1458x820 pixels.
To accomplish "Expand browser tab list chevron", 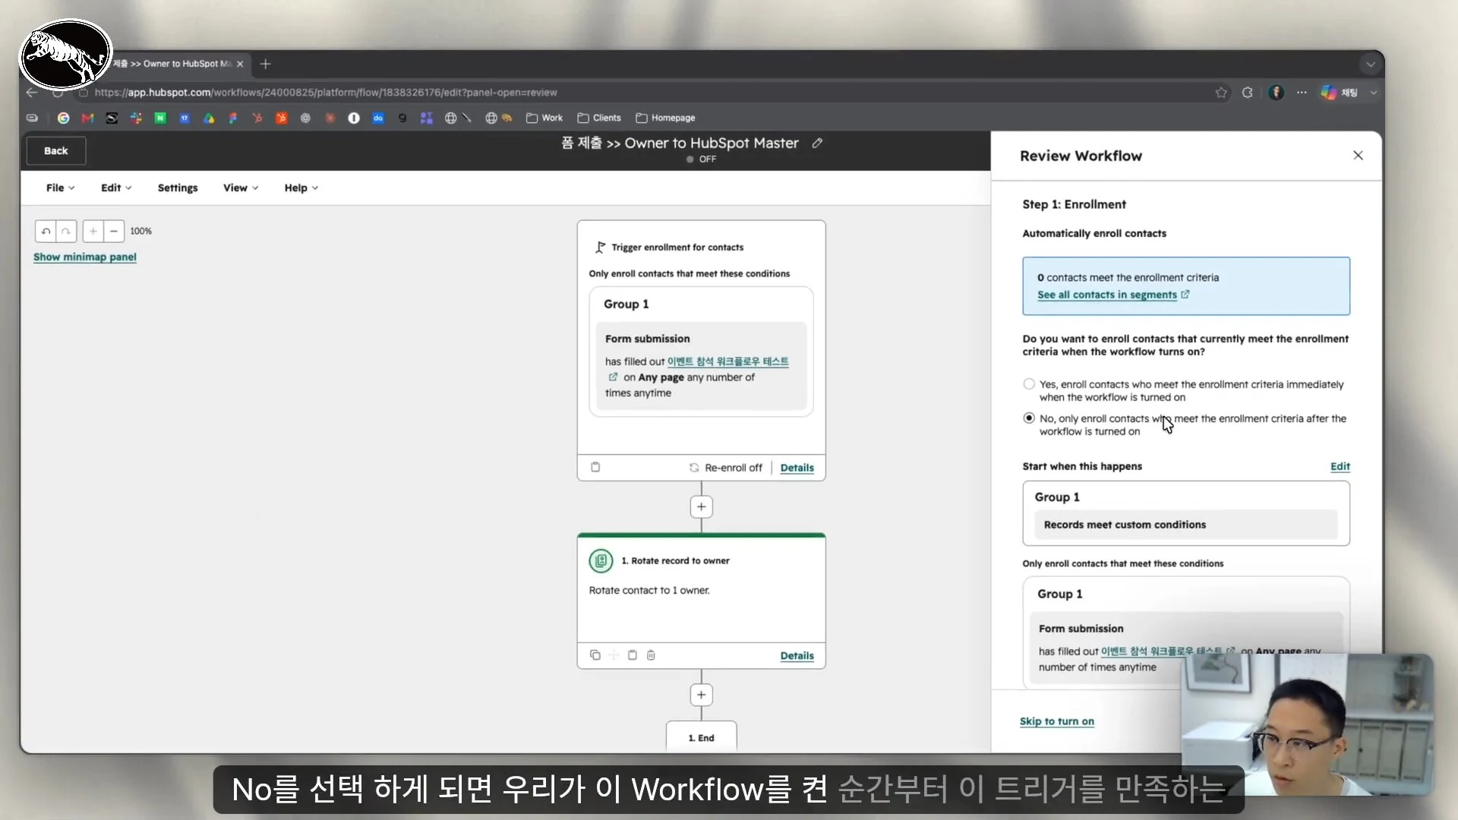I will tap(1371, 65).
